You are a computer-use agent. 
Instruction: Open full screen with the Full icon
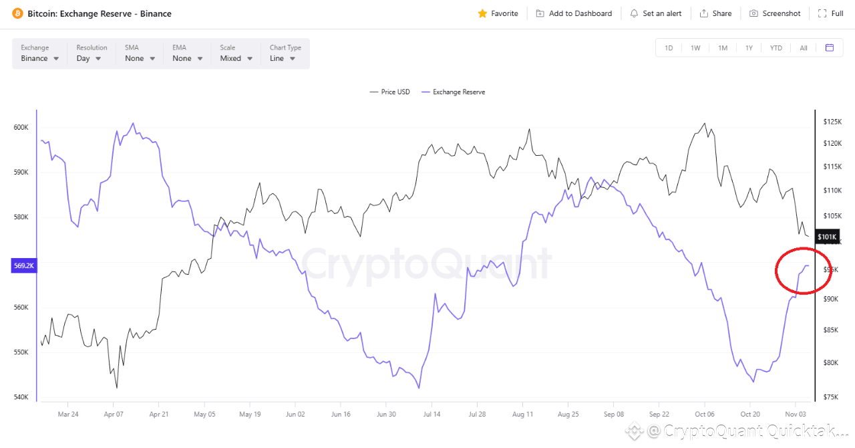(822, 13)
